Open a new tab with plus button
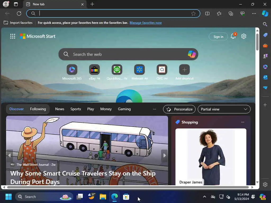 coord(92,4)
